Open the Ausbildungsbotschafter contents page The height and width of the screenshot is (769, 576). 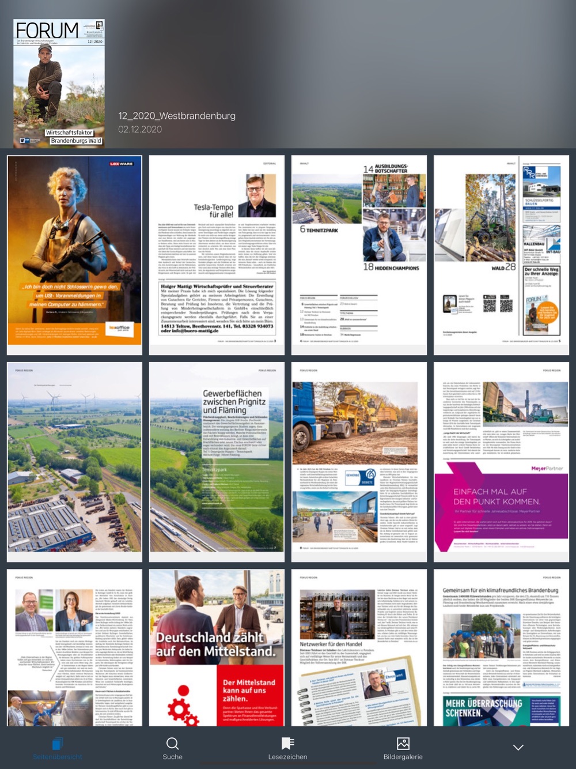pos(359,255)
